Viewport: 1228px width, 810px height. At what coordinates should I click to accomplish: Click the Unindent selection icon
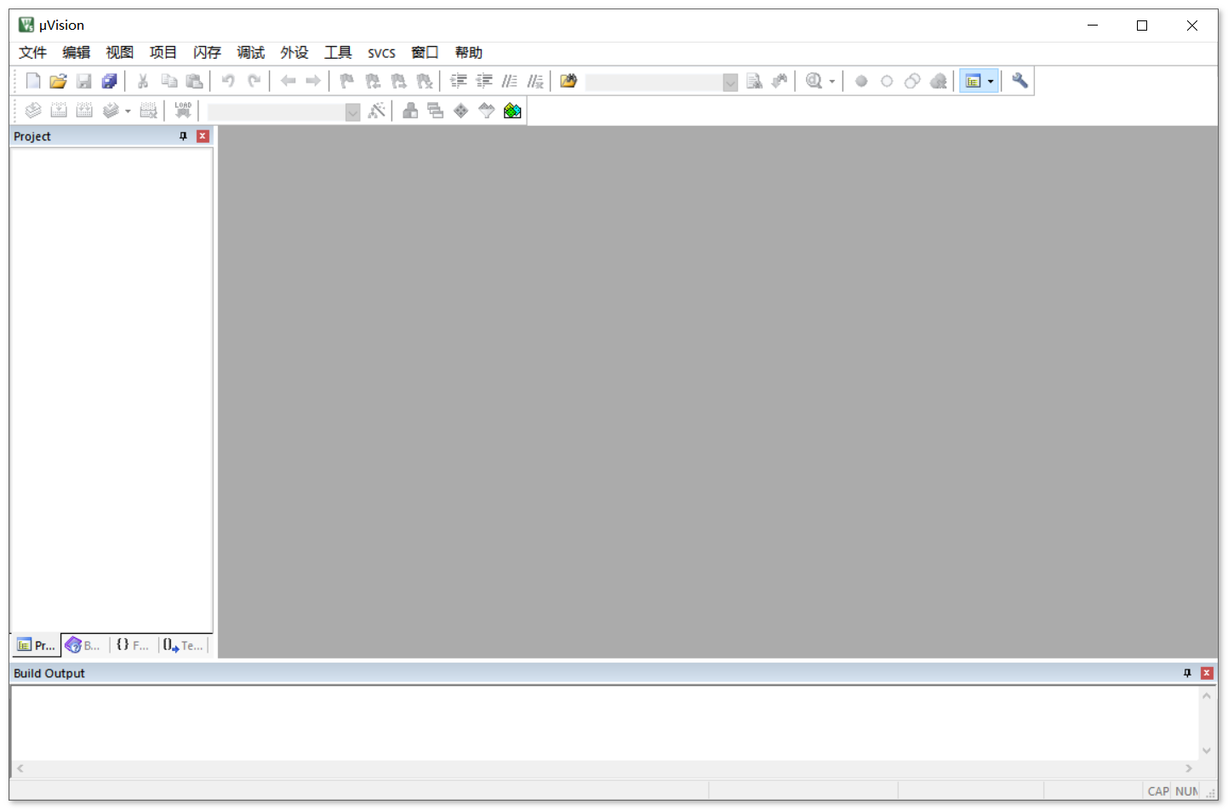tap(484, 81)
